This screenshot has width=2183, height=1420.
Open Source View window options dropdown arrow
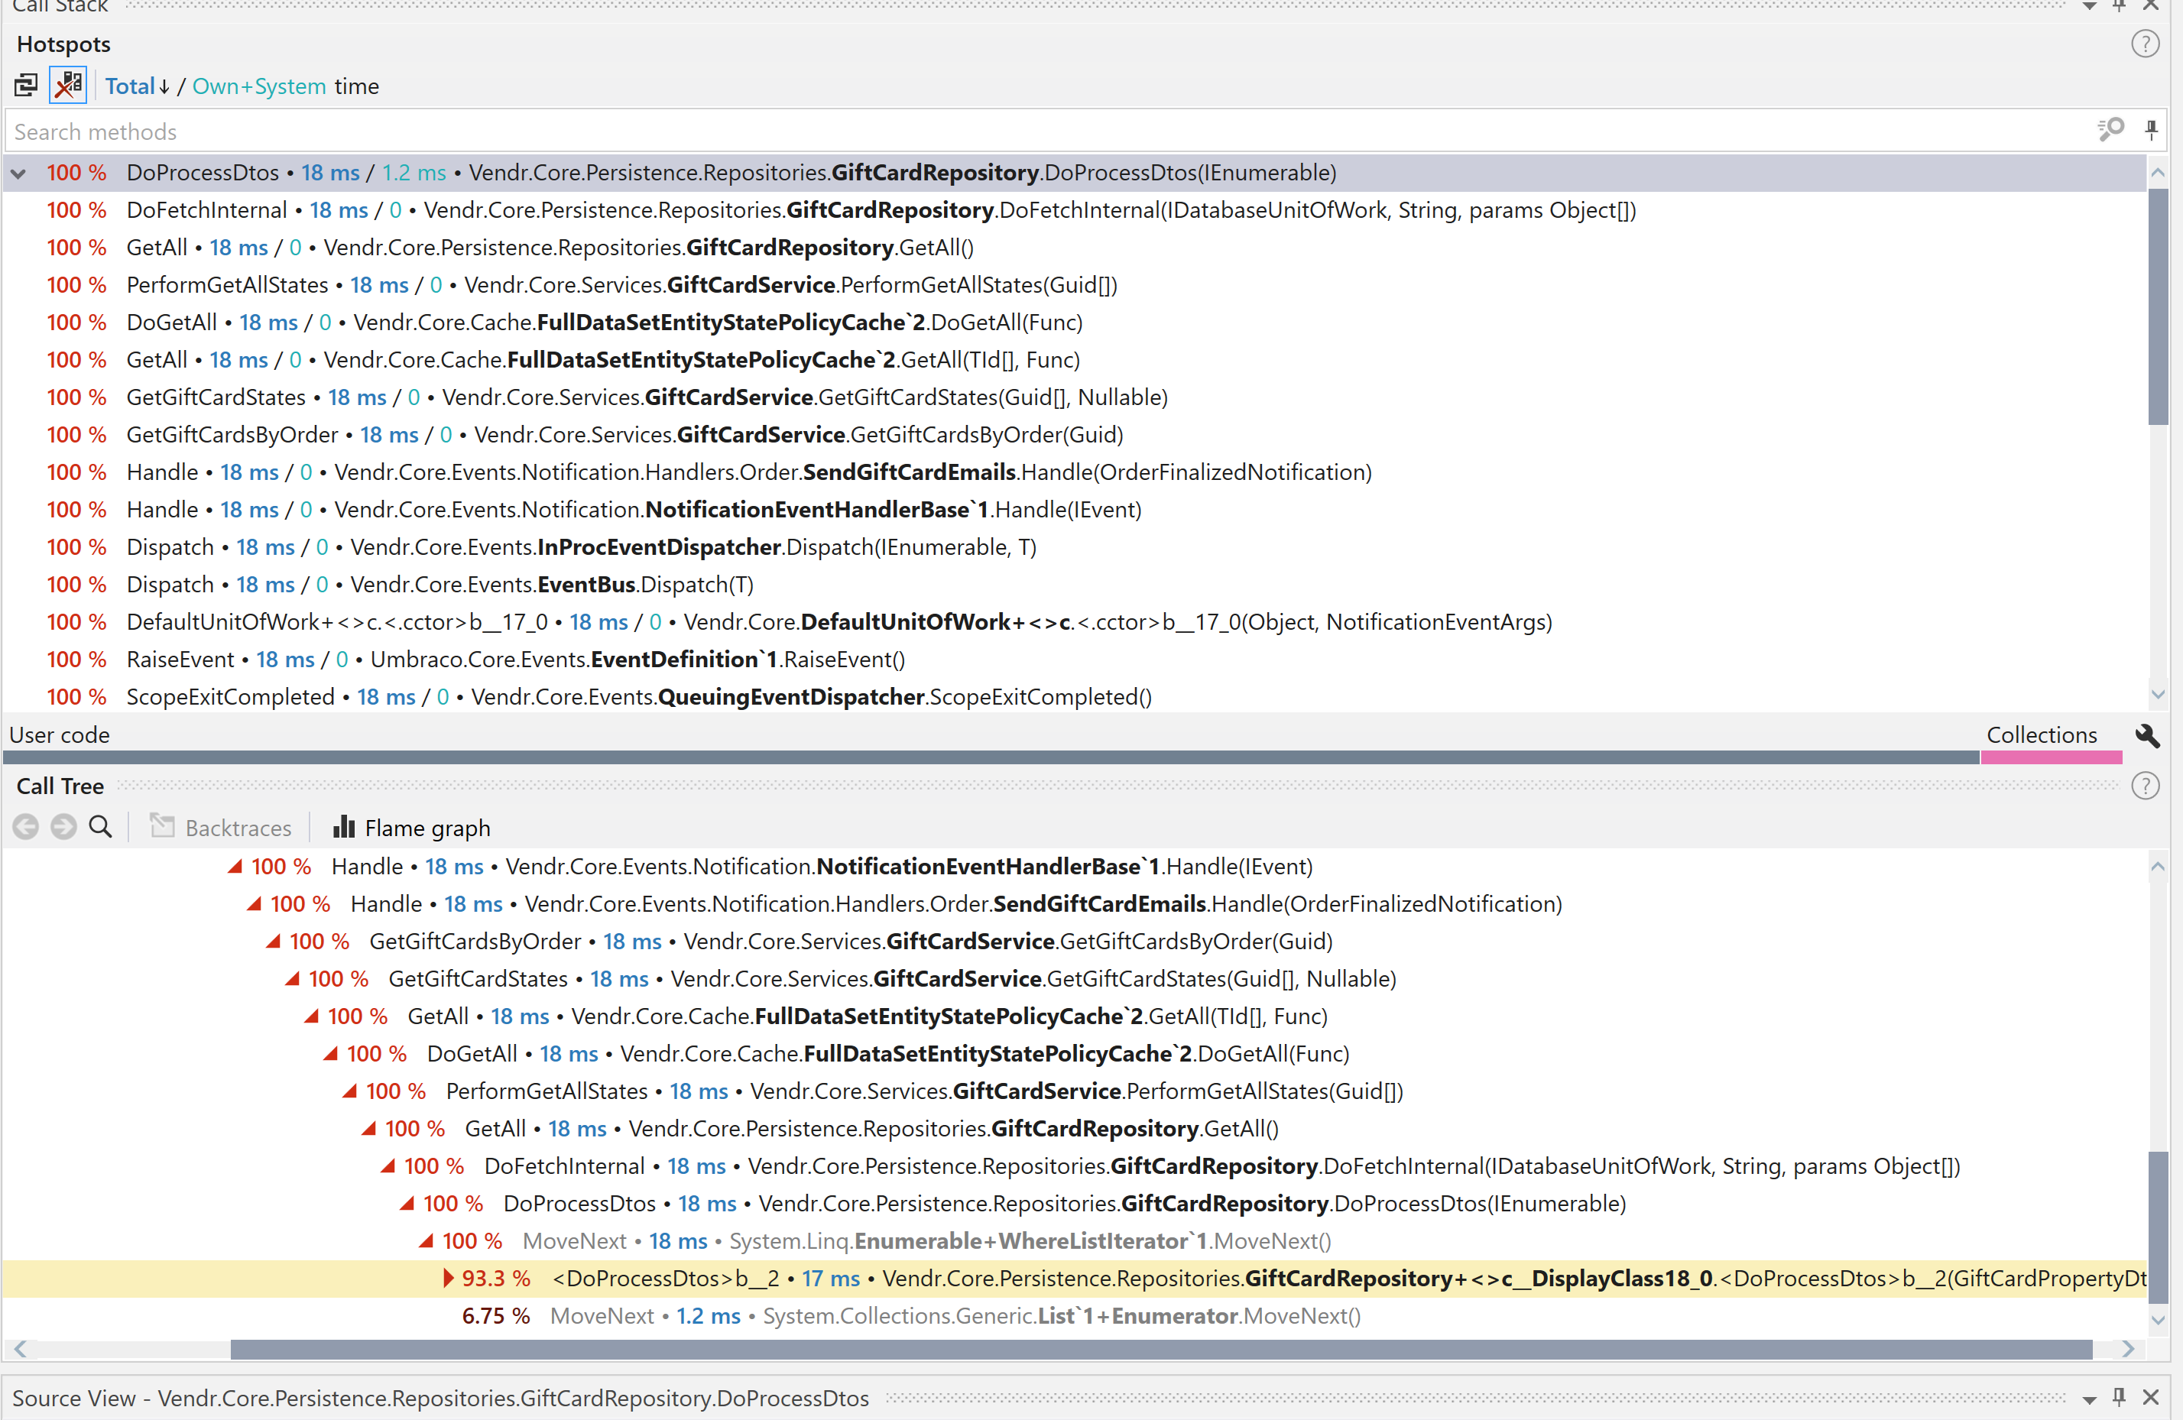(2088, 1400)
